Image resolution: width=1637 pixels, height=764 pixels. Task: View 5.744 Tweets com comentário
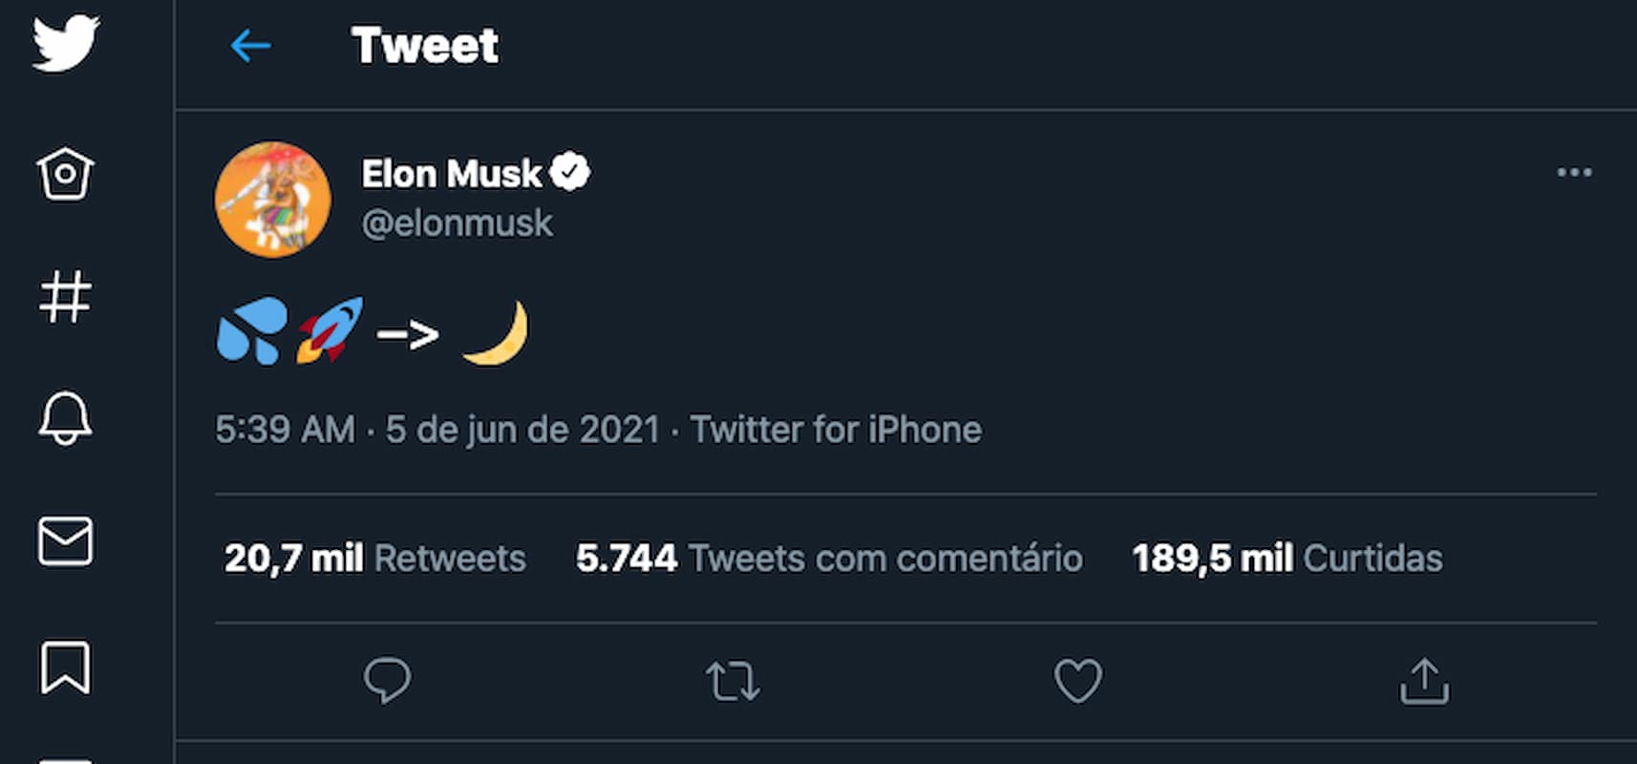[x=828, y=559]
